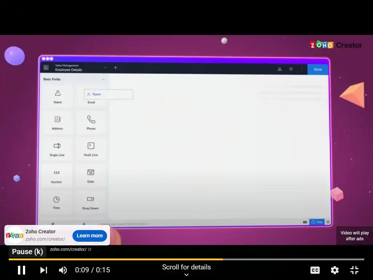Image resolution: width=373 pixels, height=280 pixels.
Task: Click the Zoho Creator ad title
Action: 40,232
